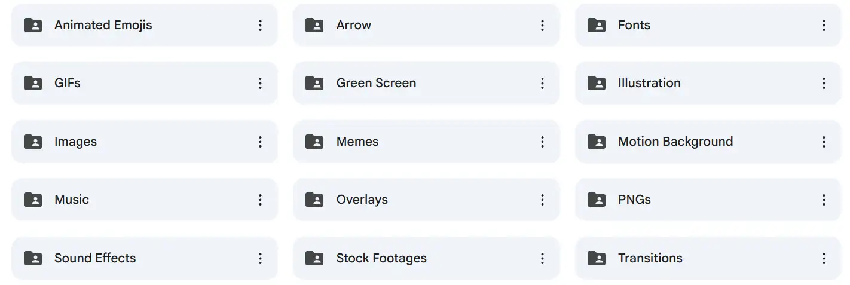Open more actions menu for GIFs folder
The height and width of the screenshot is (285, 850).
point(260,83)
